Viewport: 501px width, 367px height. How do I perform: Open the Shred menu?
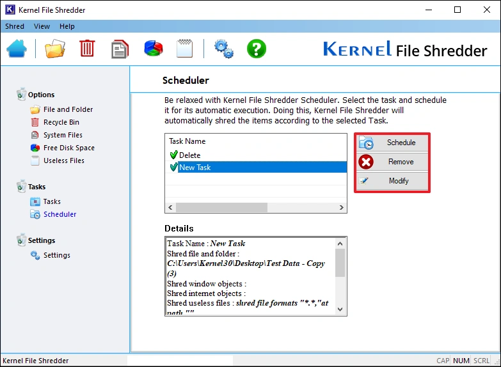tap(15, 26)
